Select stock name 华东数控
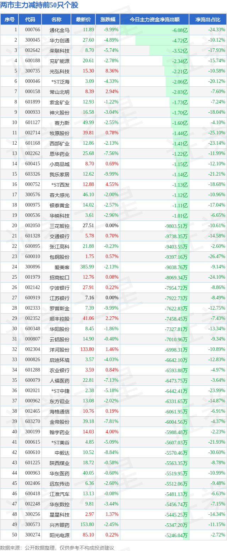 click(60, 504)
